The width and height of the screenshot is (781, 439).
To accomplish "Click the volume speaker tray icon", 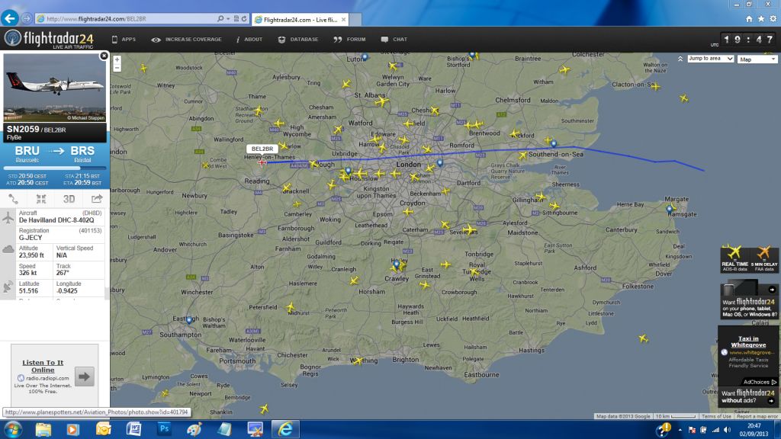I will (727, 430).
